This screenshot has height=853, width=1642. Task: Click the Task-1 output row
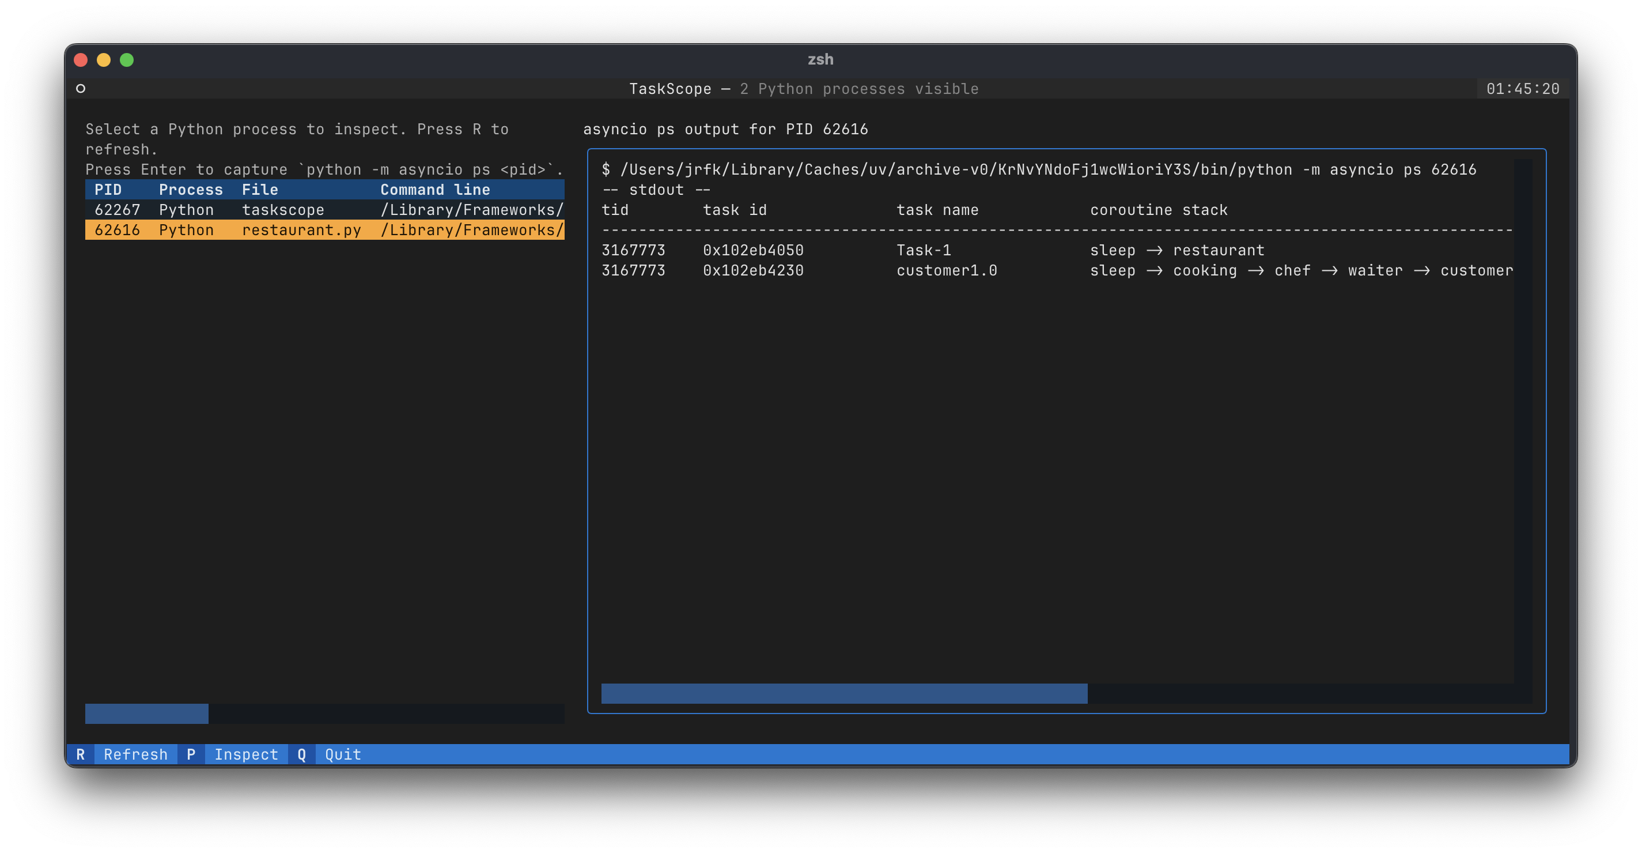point(923,251)
